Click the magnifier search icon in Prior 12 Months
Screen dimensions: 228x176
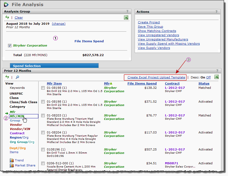(x=17, y=77)
